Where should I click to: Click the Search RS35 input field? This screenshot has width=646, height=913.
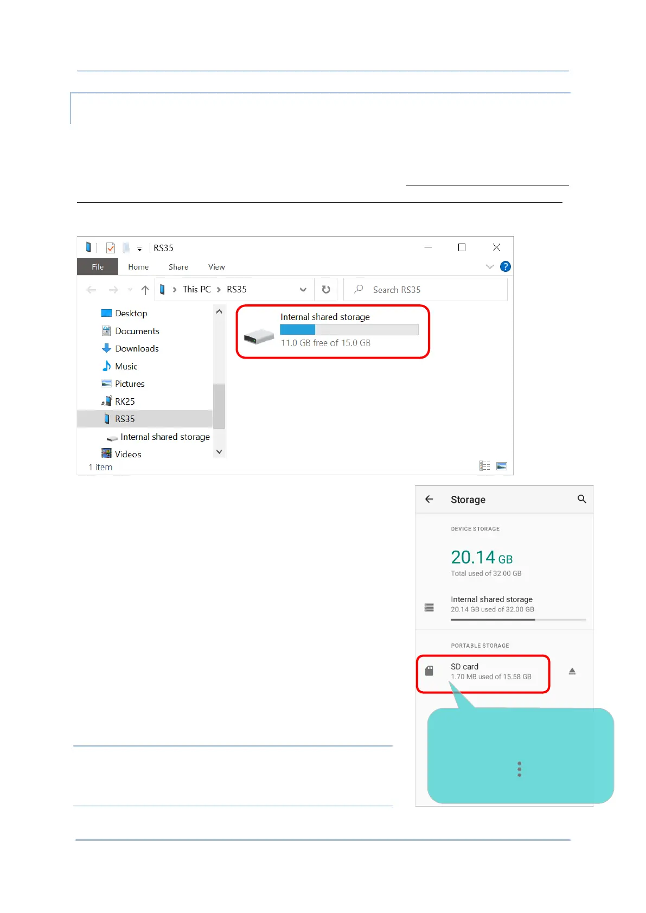(426, 290)
